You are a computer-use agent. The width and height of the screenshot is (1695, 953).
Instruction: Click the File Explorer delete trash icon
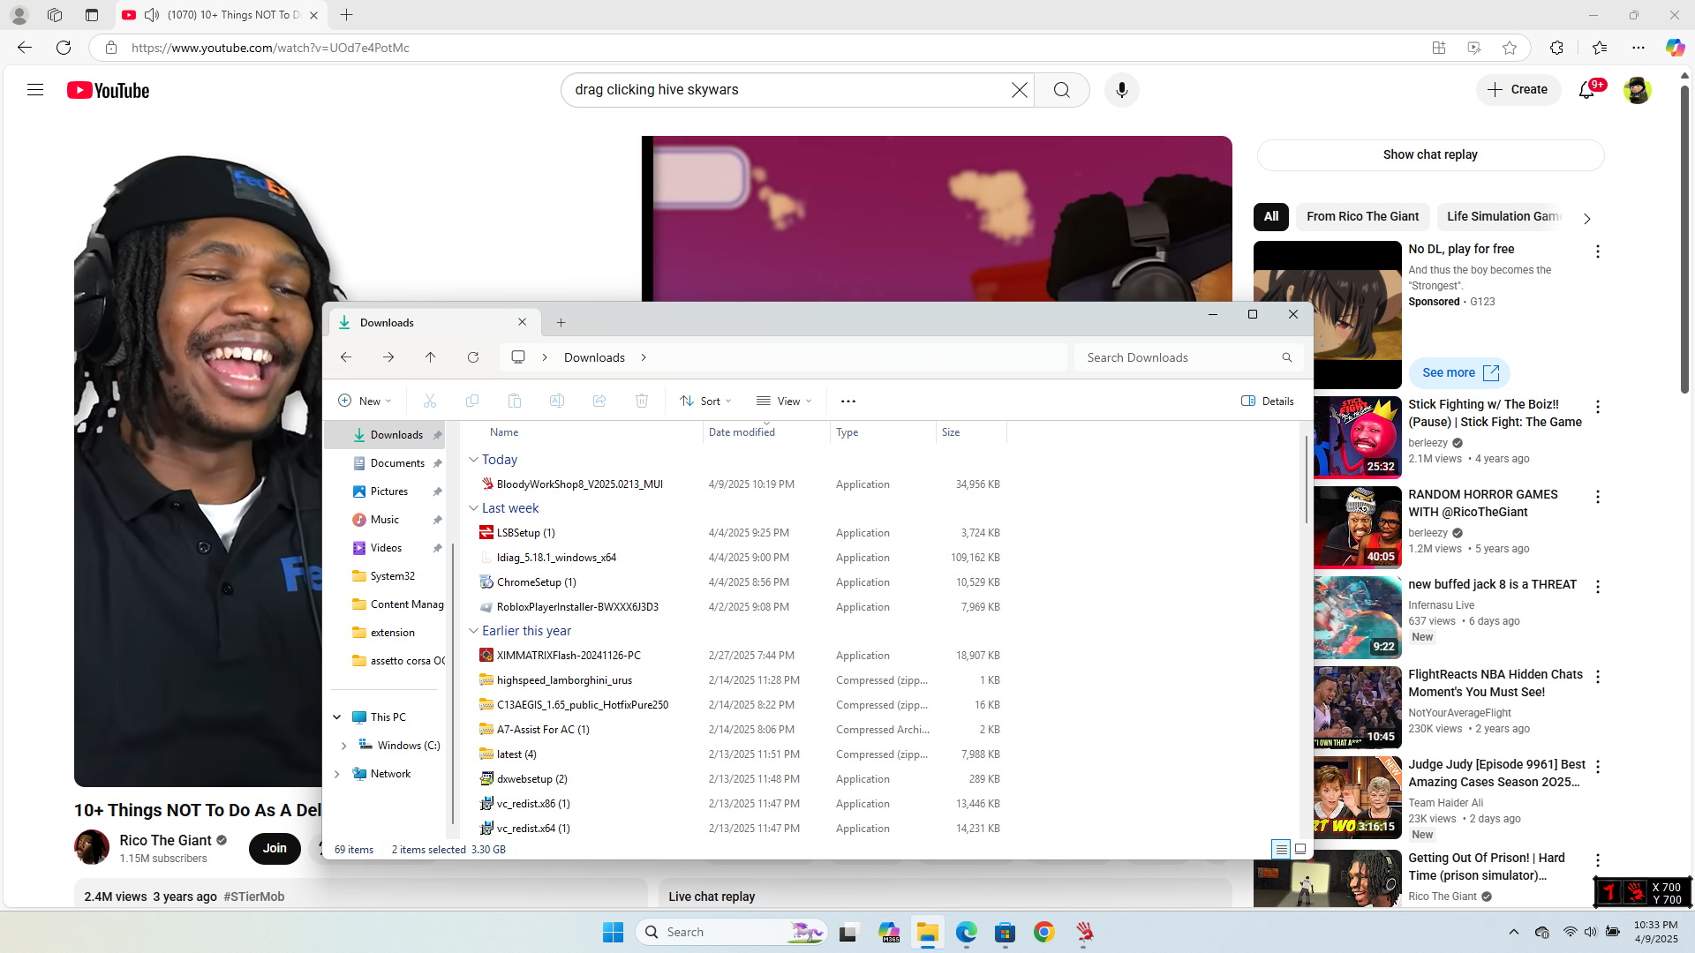point(642,401)
